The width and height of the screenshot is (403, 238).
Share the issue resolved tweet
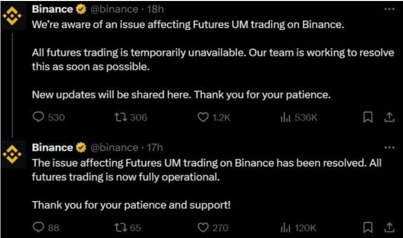[x=389, y=227]
